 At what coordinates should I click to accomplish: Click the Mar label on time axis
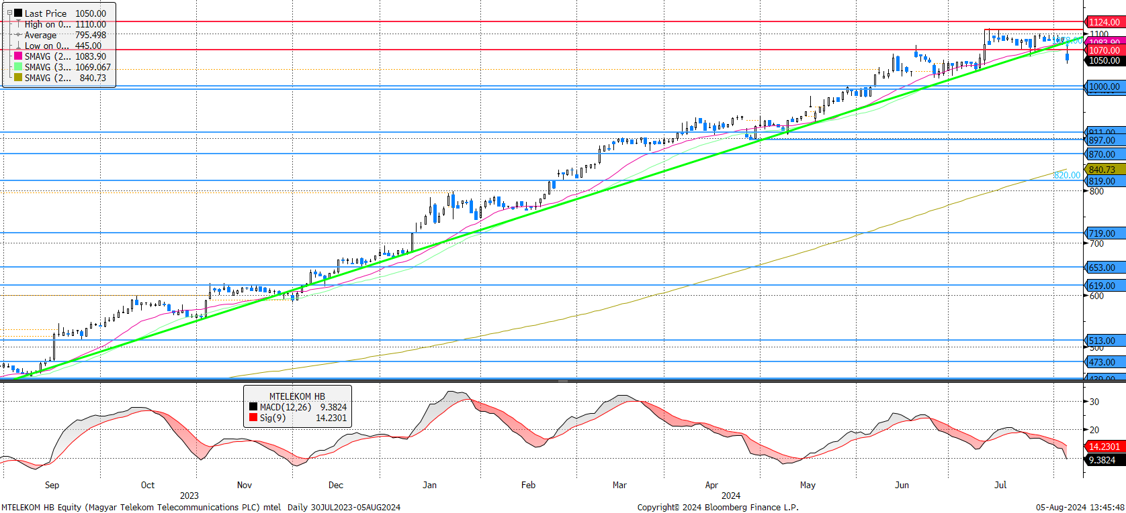pyautogui.click(x=619, y=485)
